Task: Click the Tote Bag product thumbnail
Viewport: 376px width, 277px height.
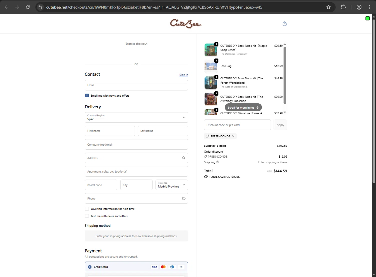Action: [211, 66]
